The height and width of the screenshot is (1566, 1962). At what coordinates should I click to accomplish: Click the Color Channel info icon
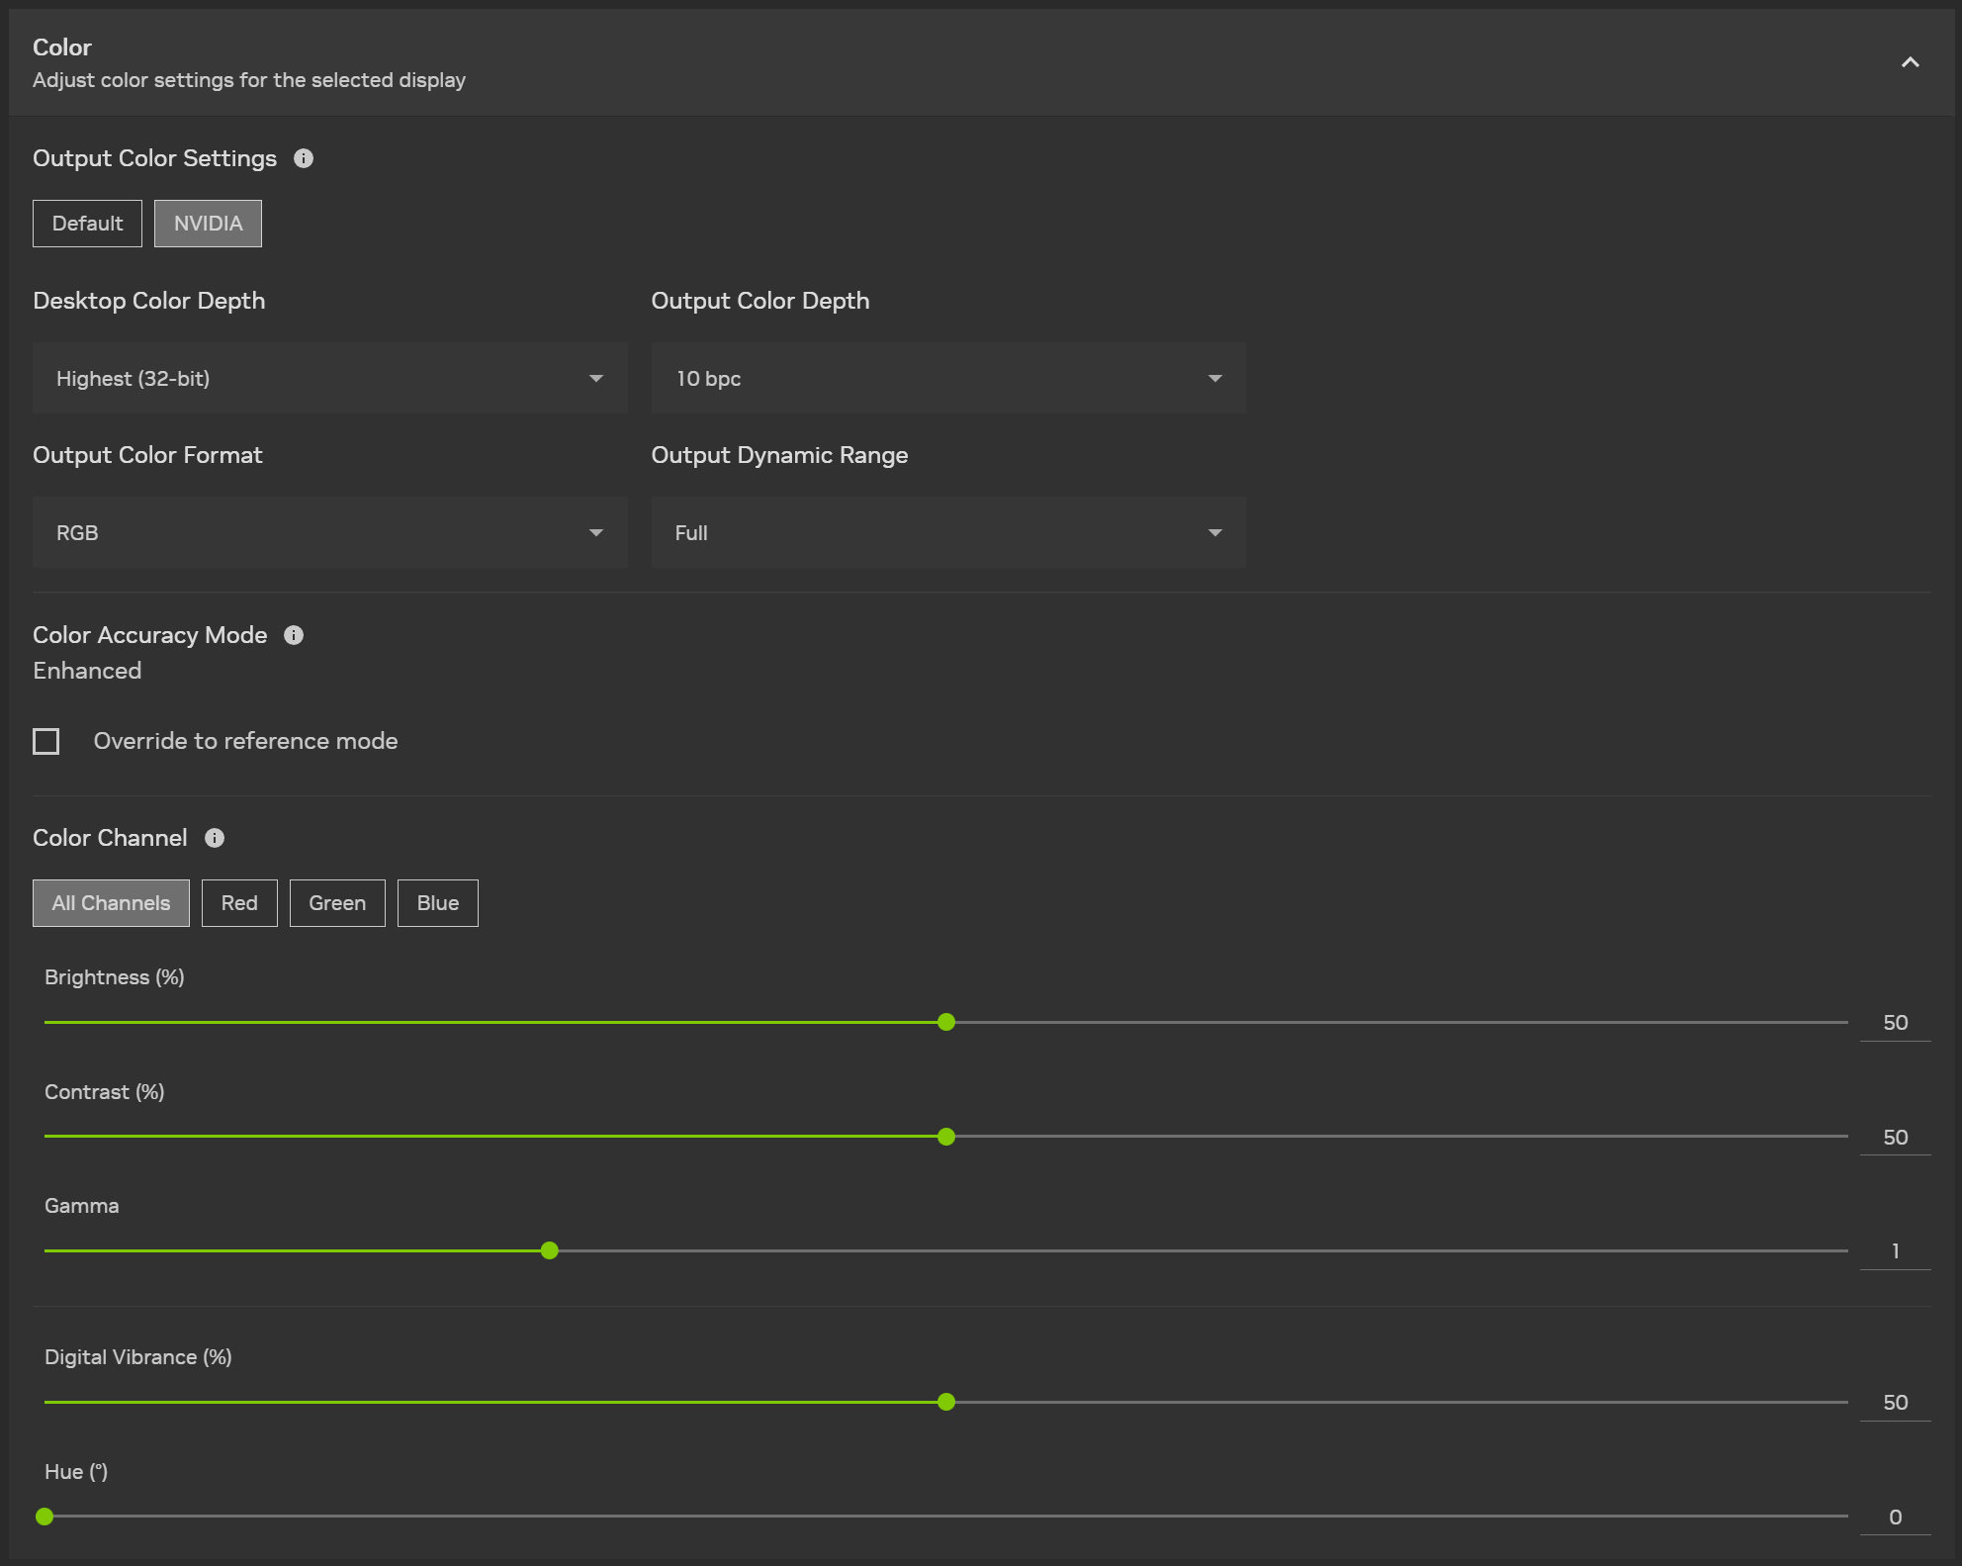coord(215,838)
